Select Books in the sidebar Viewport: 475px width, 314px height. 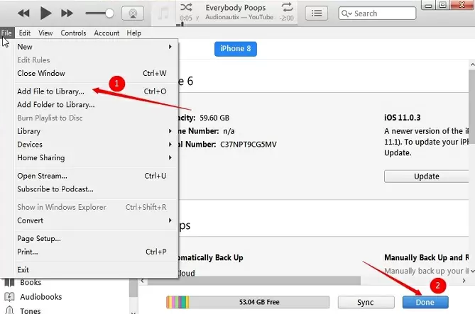click(x=31, y=282)
